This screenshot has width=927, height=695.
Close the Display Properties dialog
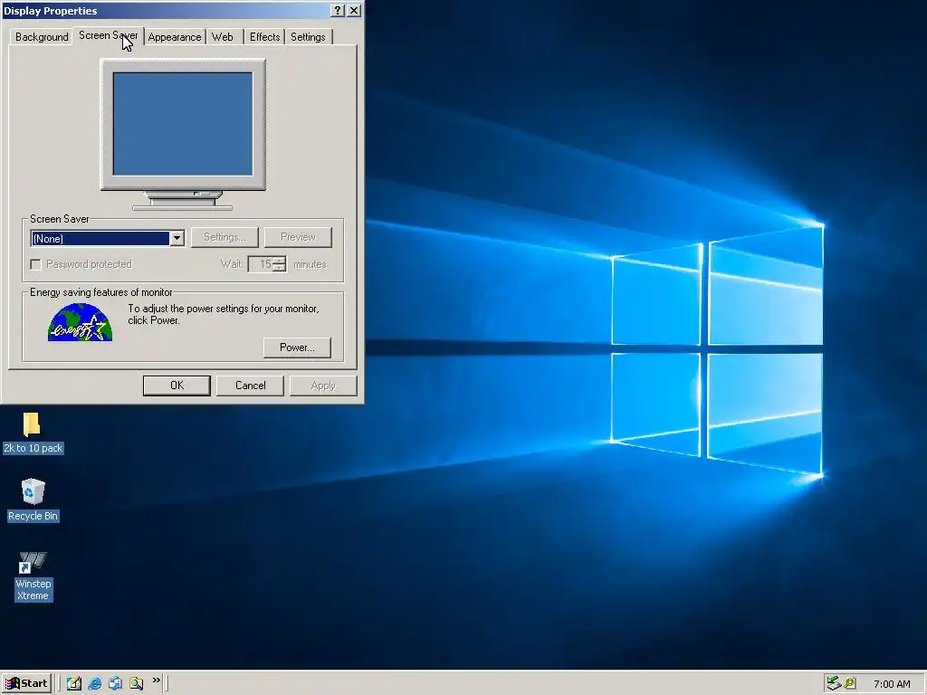point(354,11)
